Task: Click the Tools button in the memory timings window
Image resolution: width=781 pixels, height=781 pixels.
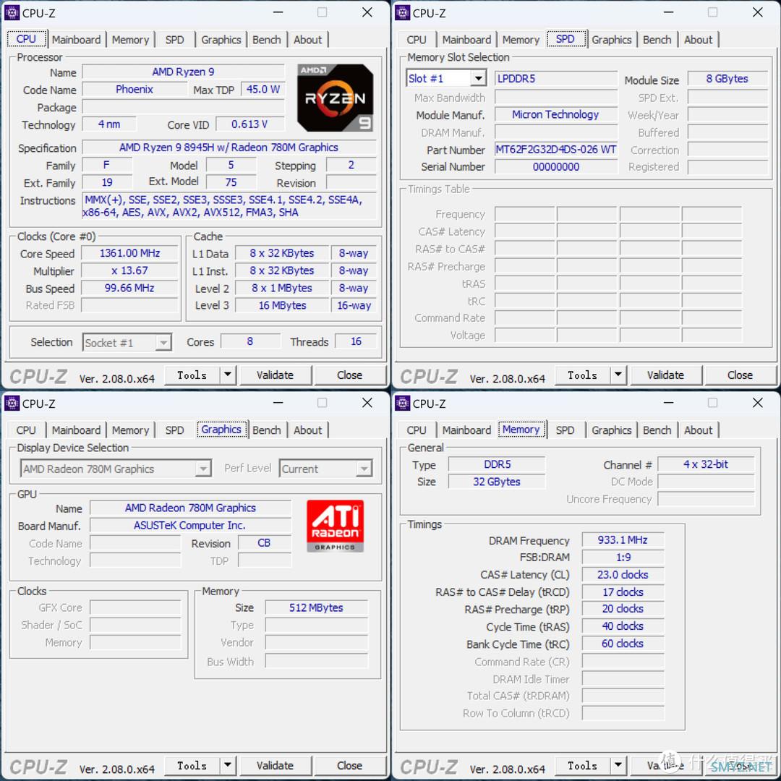Action: 582,765
